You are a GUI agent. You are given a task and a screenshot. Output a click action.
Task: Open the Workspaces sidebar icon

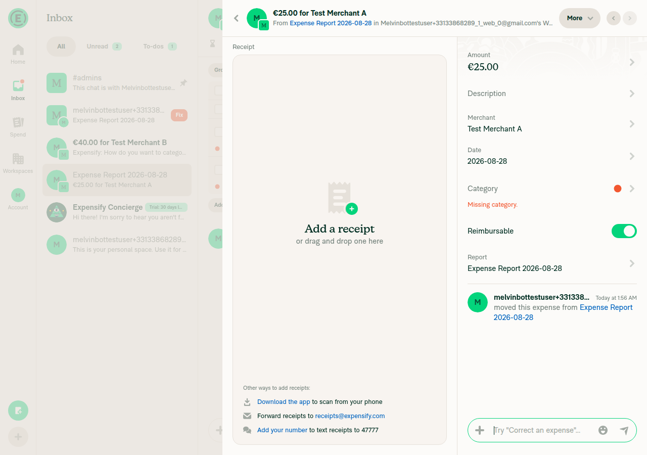pos(18,163)
